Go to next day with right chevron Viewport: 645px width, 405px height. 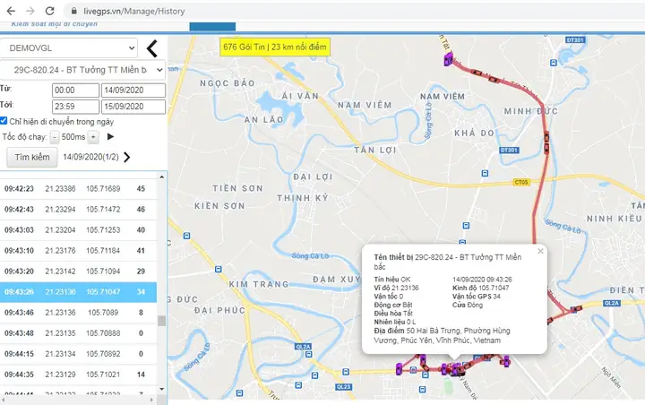coord(126,158)
